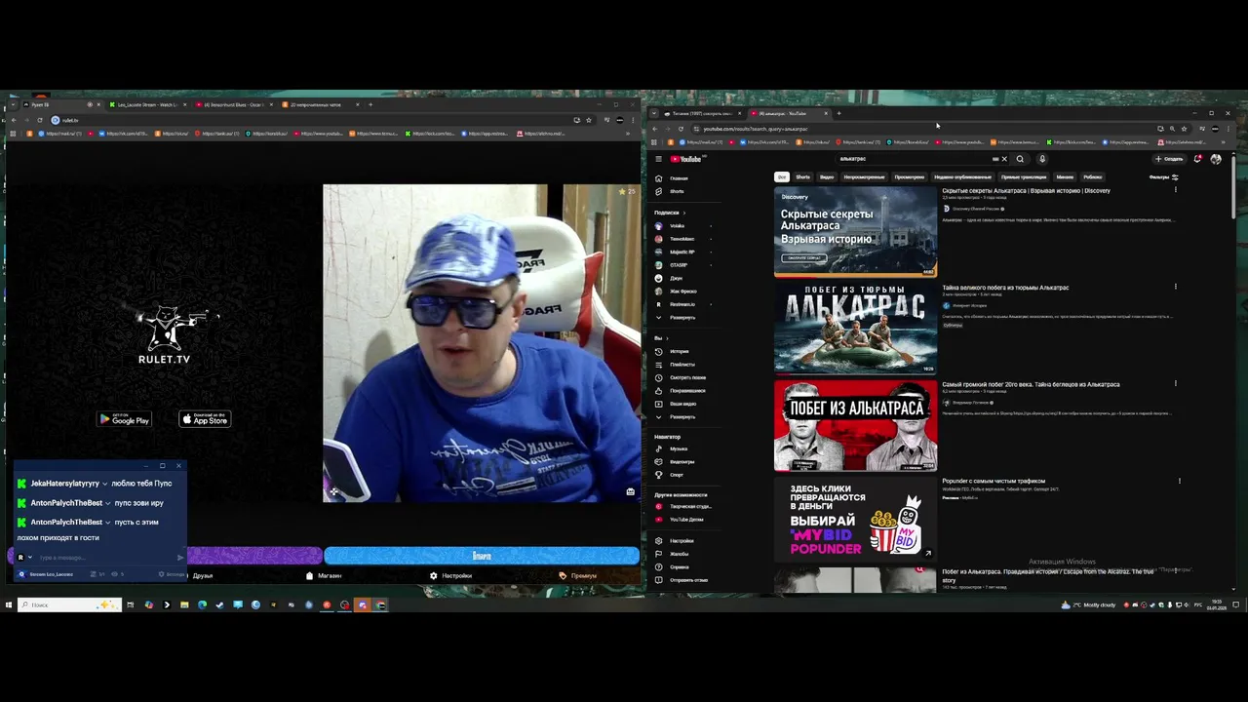This screenshot has width=1248, height=702.
Task: Click the Google Play download badge
Action: point(124,419)
